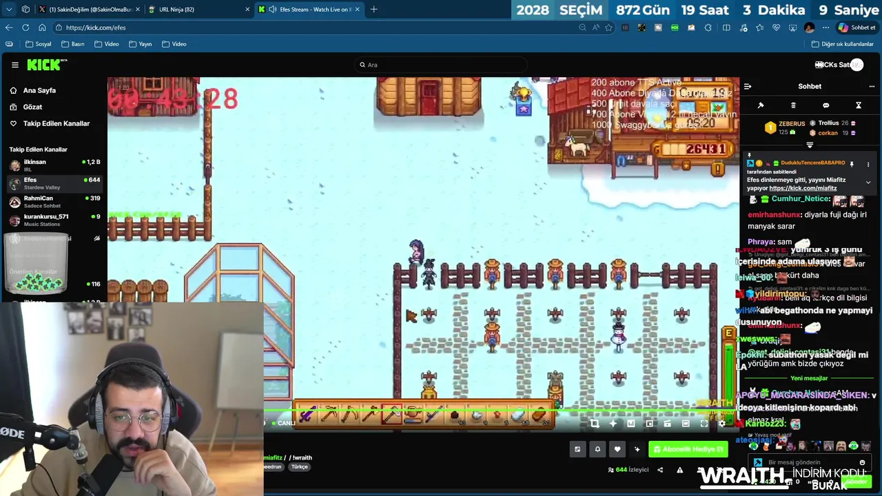Open the chat more options menu

click(x=872, y=86)
